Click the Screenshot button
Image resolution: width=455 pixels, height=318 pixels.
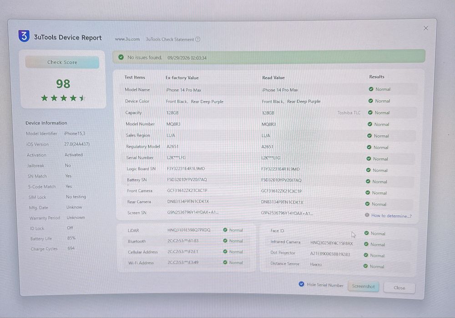tap(363, 286)
